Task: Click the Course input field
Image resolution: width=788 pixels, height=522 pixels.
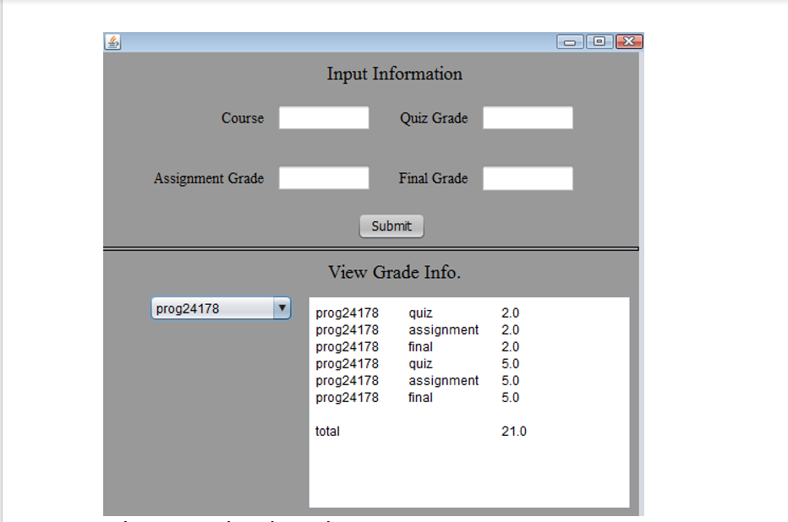Action: 324,117
